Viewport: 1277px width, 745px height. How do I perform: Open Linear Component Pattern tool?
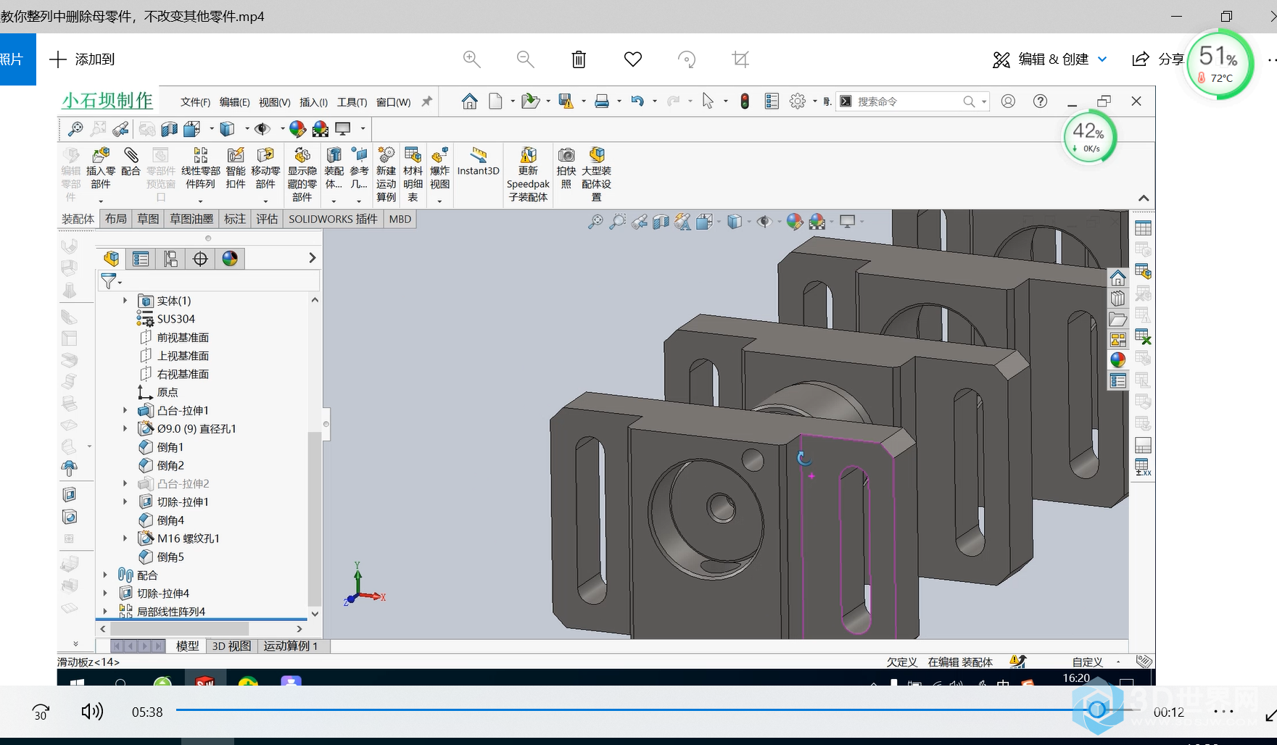pos(201,155)
